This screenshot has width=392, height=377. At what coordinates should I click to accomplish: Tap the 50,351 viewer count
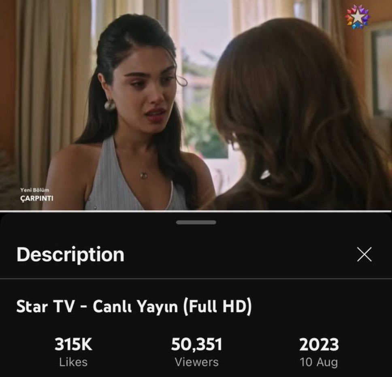(x=196, y=344)
